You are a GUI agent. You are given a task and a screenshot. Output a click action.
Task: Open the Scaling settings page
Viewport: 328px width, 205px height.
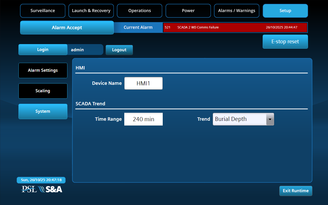[x=43, y=91]
